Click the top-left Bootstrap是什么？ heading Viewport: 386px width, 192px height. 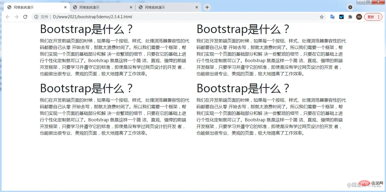pyautogui.click(x=87, y=29)
